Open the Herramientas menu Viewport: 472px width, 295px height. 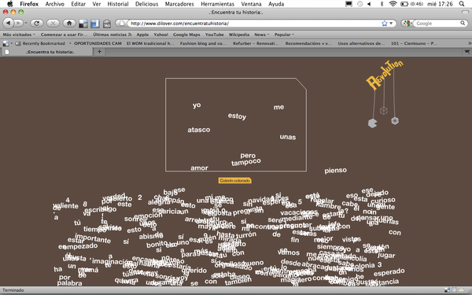point(217,4)
